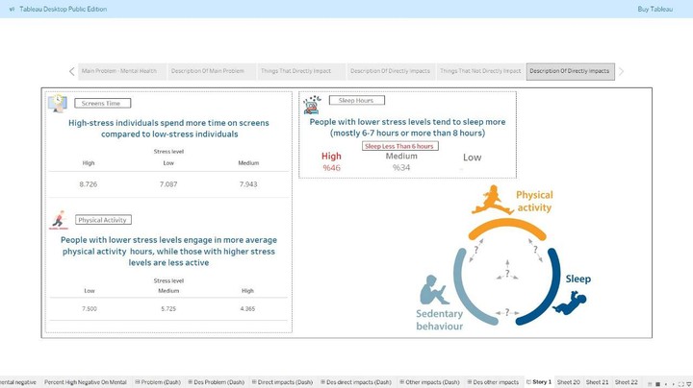Select the grey Description Of Directly Impacts story point
693x388 pixels.
[x=390, y=71]
